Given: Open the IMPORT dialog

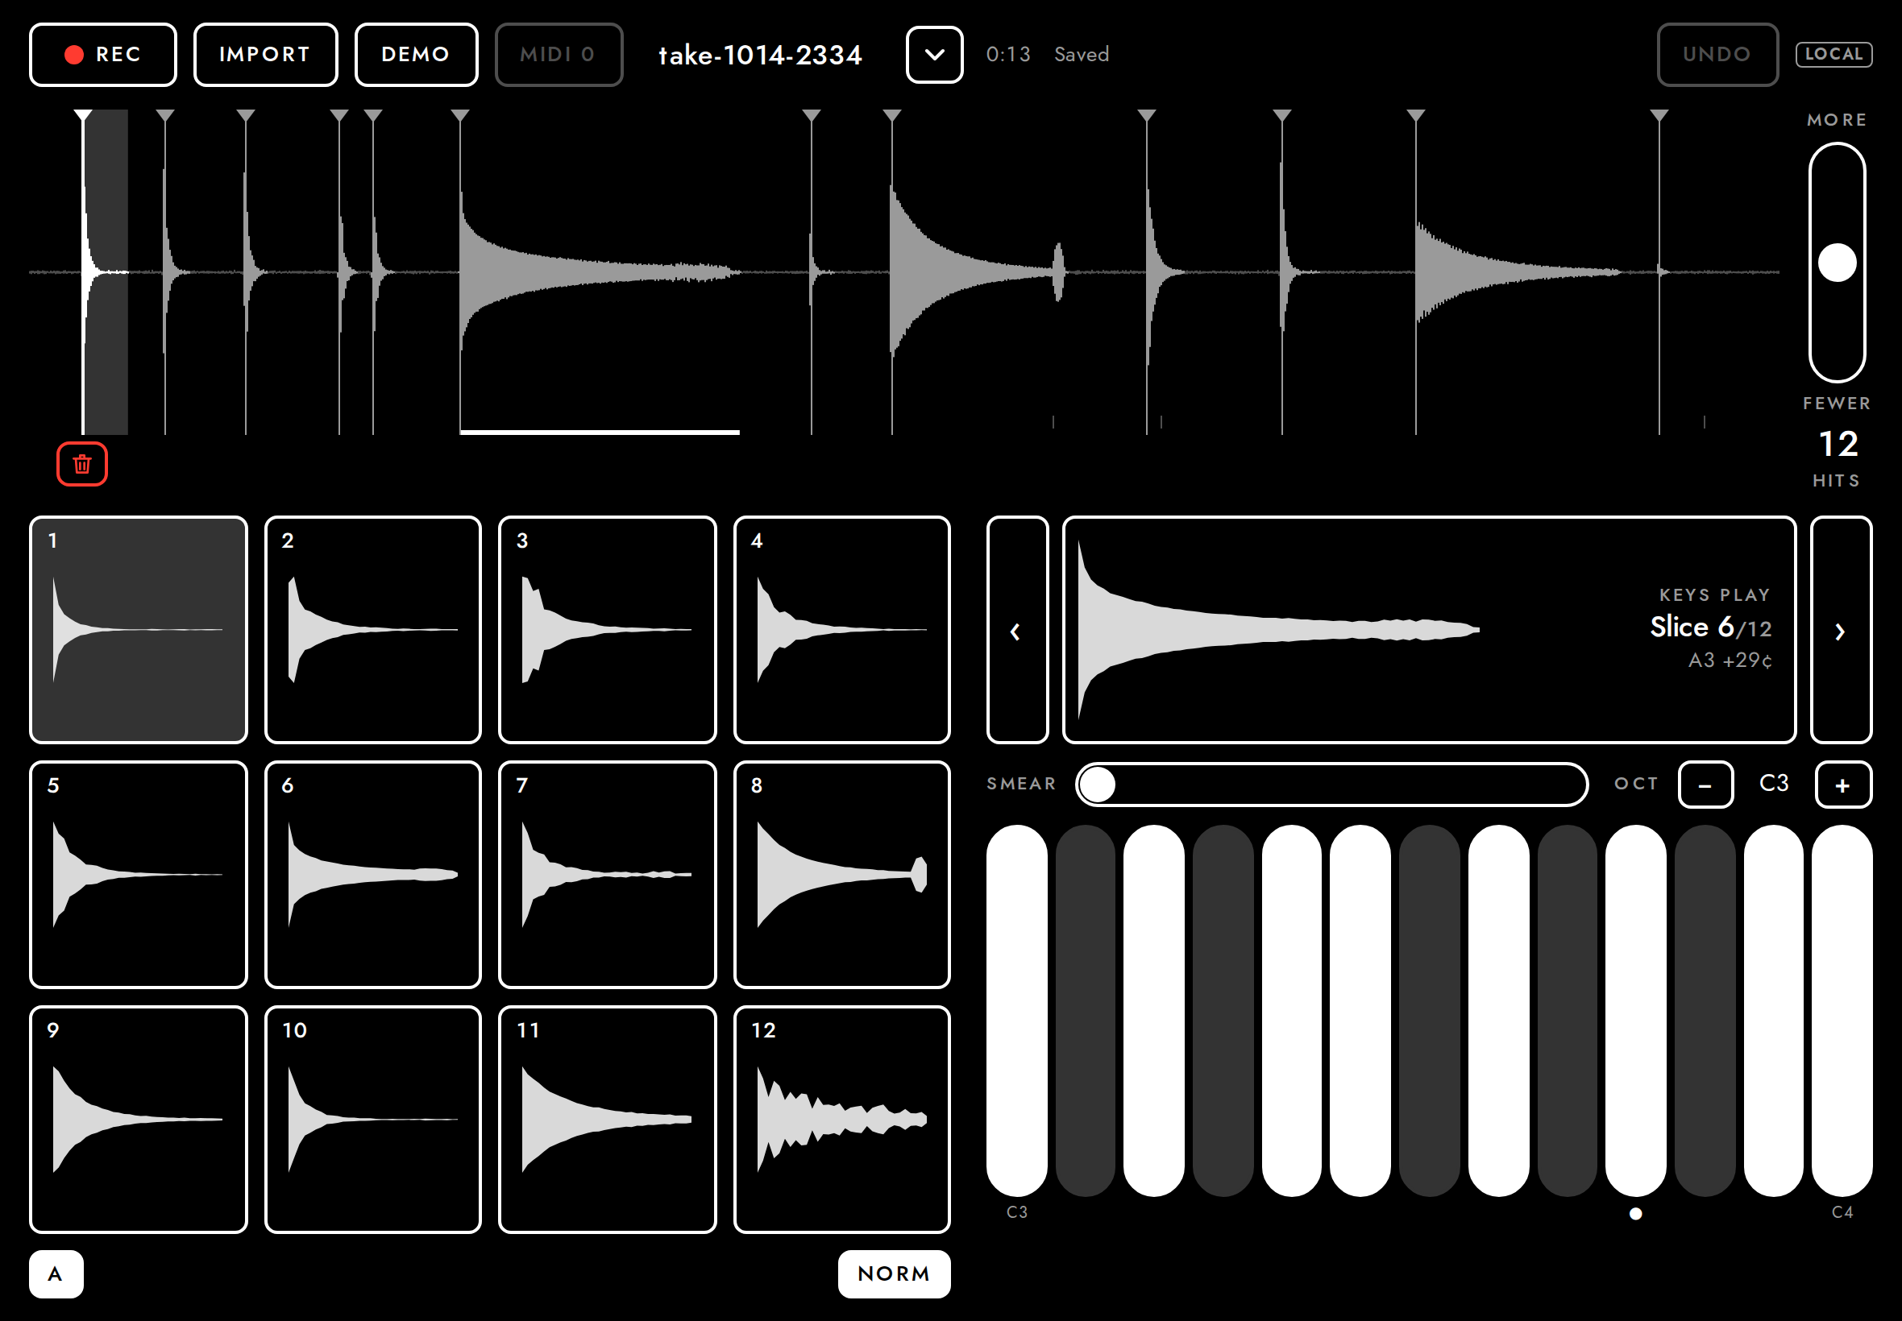Looking at the screenshot, I should pos(265,55).
